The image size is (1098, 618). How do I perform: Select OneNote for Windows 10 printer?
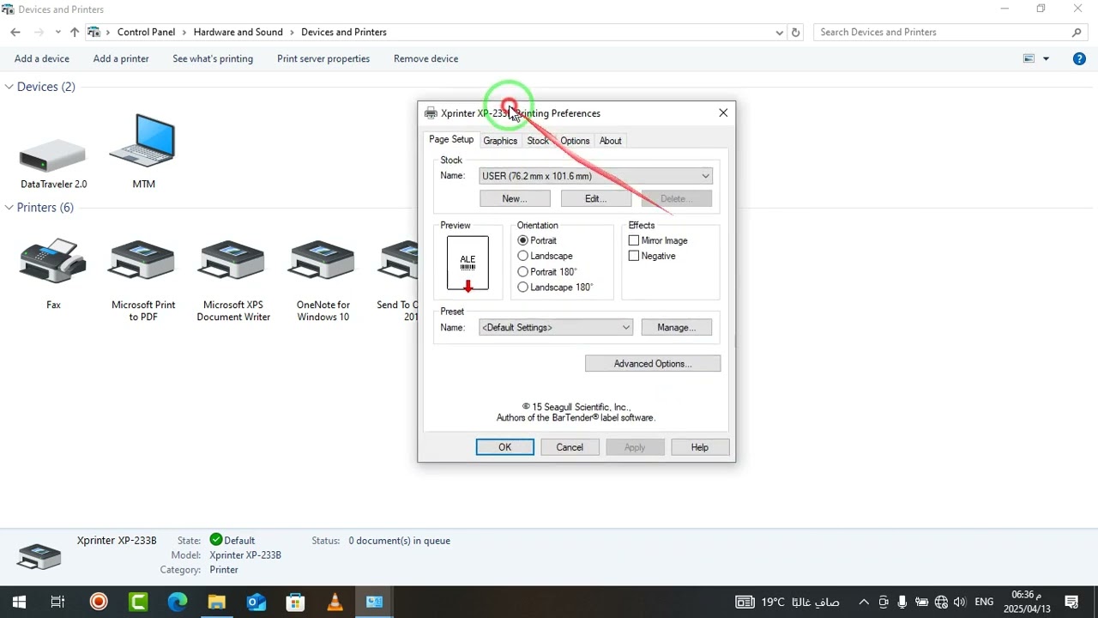[323, 262]
